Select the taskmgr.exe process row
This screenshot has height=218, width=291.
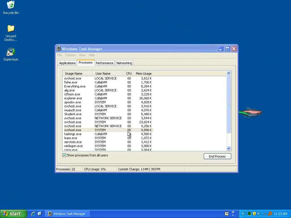[x=108, y=134]
